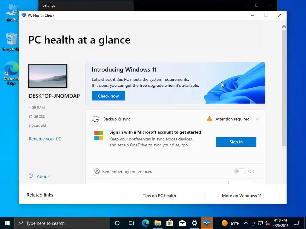Collapse the Backup & sync section chevron

258,119
